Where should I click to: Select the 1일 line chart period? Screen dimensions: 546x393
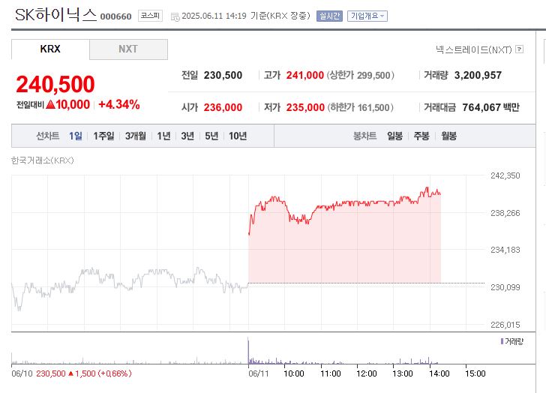click(76, 136)
